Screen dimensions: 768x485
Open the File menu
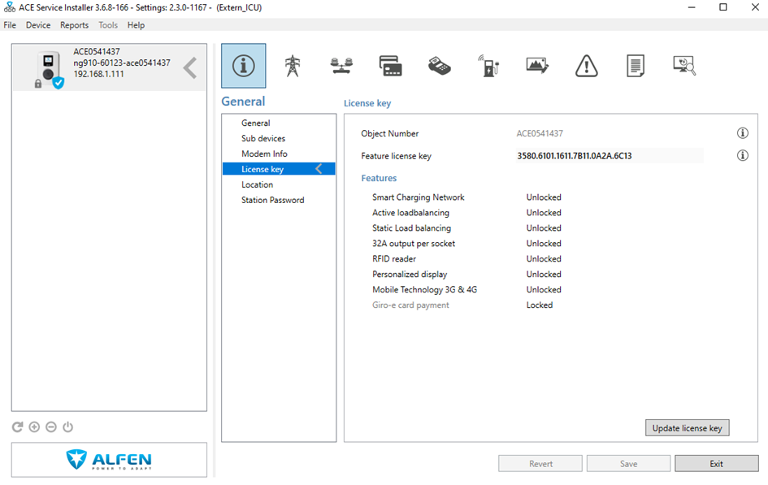[x=10, y=25]
